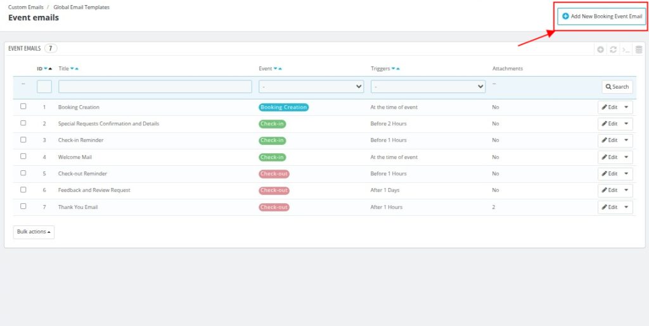Screen dimensions: 649x326
Task: Sort Event column descending arrow
Action: [x=275, y=68]
